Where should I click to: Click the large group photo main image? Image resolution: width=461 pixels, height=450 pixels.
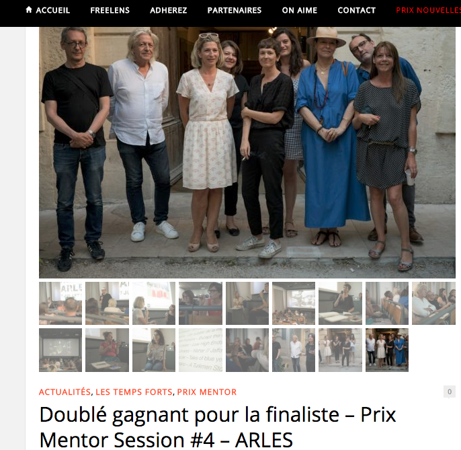point(247,153)
